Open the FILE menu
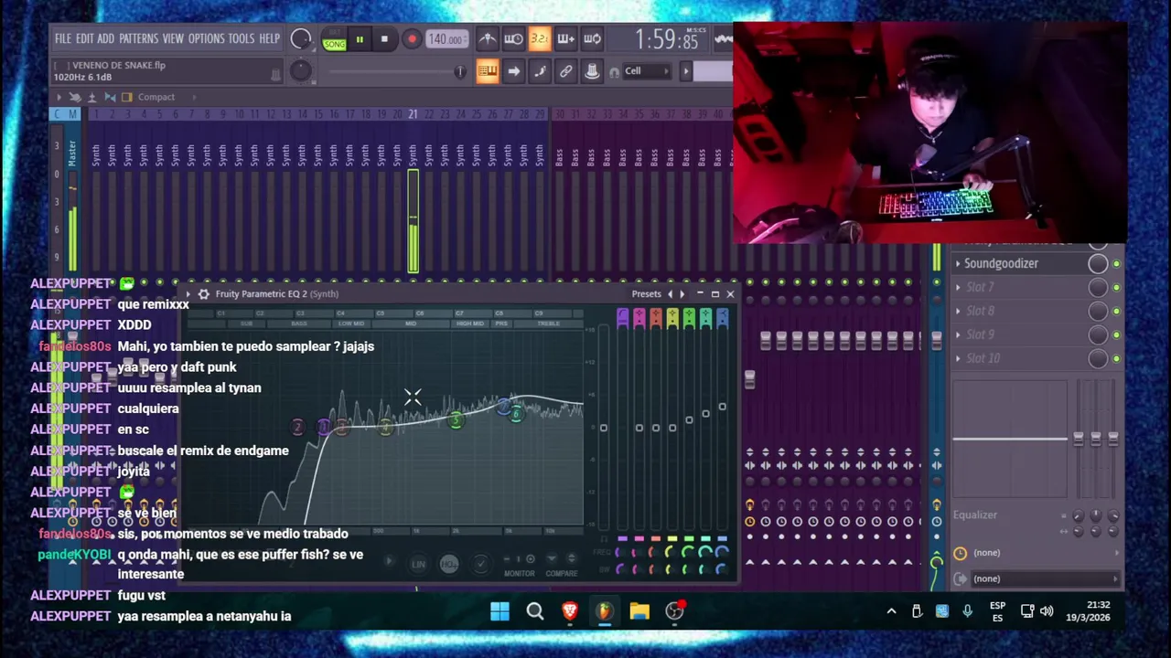This screenshot has height=658, width=1171. click(62, 39)
